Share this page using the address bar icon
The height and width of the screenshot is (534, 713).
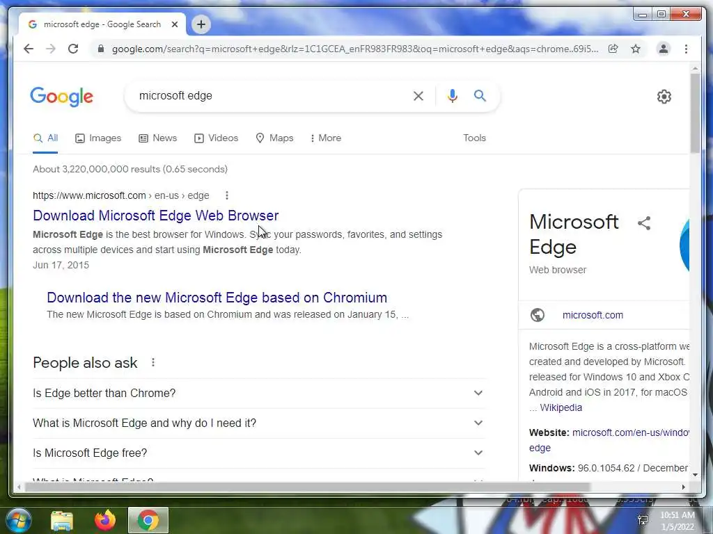point(613,49)
